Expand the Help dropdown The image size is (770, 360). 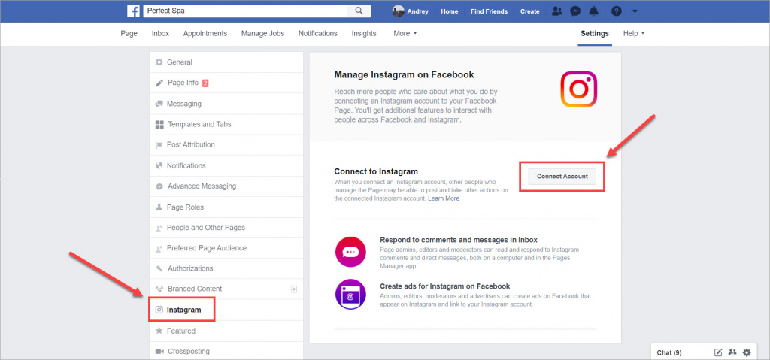(x=633, y=33)
